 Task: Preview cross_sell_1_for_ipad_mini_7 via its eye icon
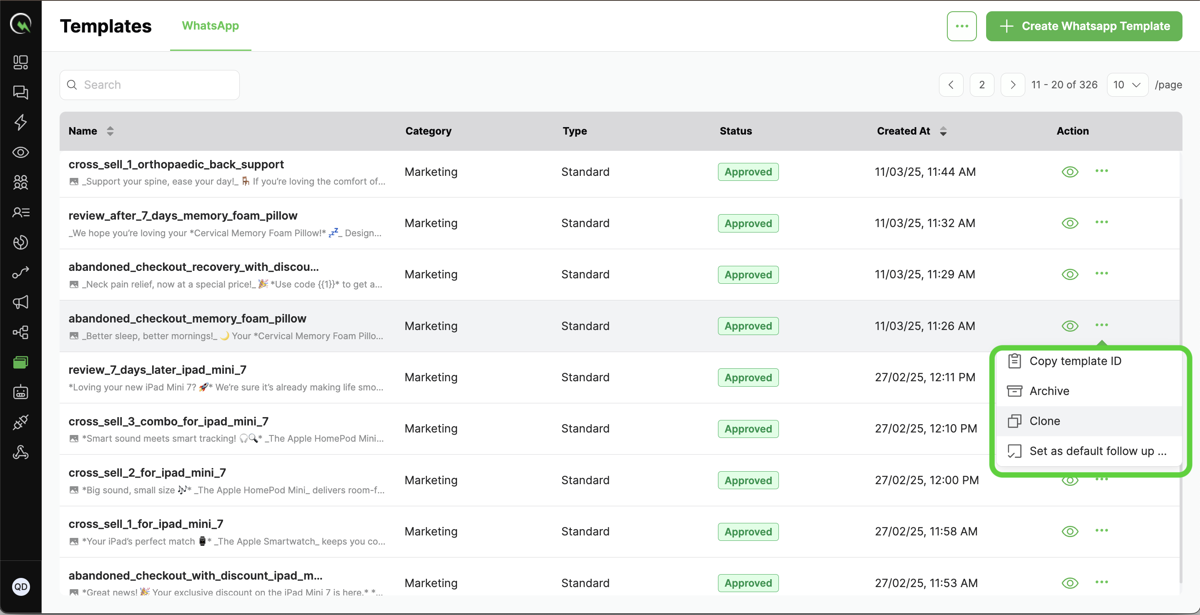click(1069, 531)
